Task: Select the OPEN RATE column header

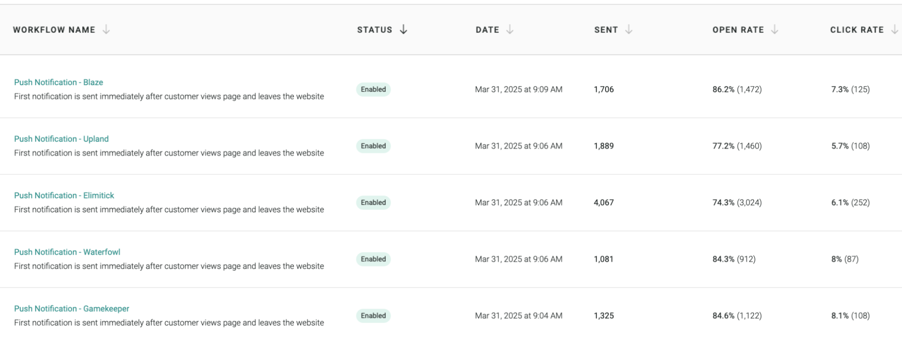Action: pyautogui.click(x=738, y=30)
